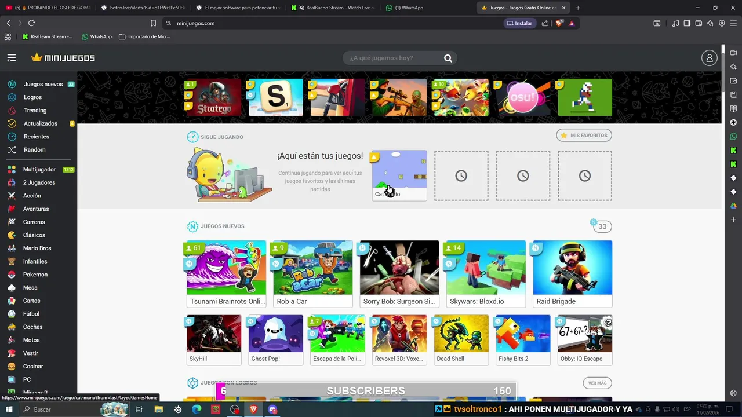Reload the page with the refresh icon
This screenshot has height=417, width=742.
31,23
